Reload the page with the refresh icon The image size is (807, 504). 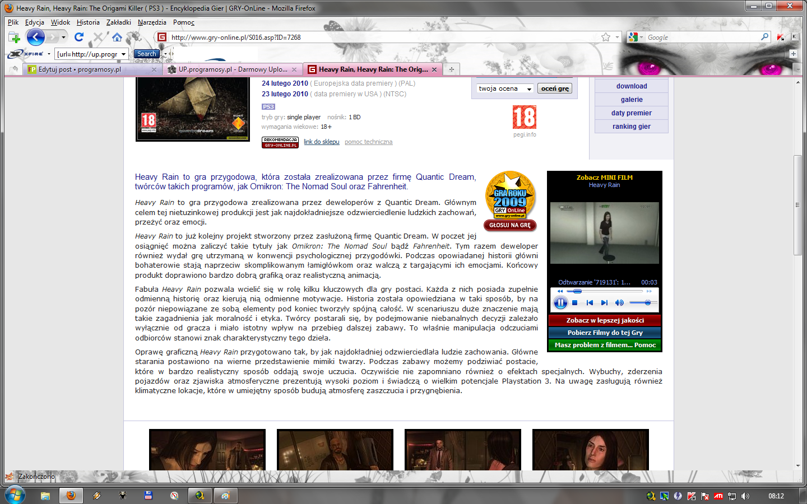point(79,37)
